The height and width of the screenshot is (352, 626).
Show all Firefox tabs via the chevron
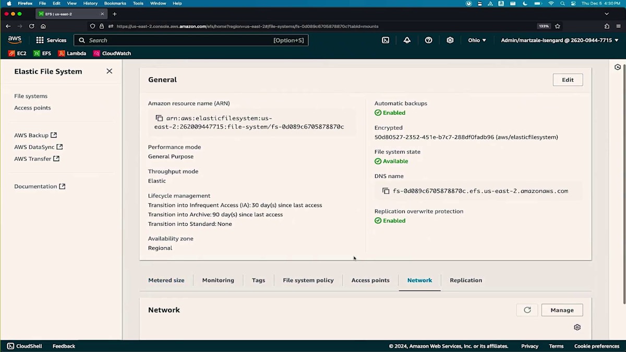(x=607, y=14)
